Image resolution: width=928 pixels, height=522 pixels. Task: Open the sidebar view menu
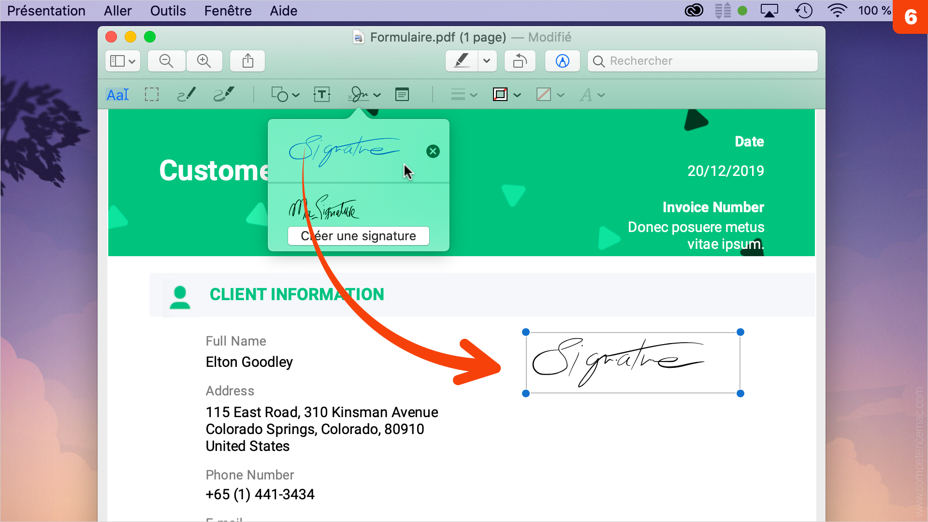(x=123, y=61)
